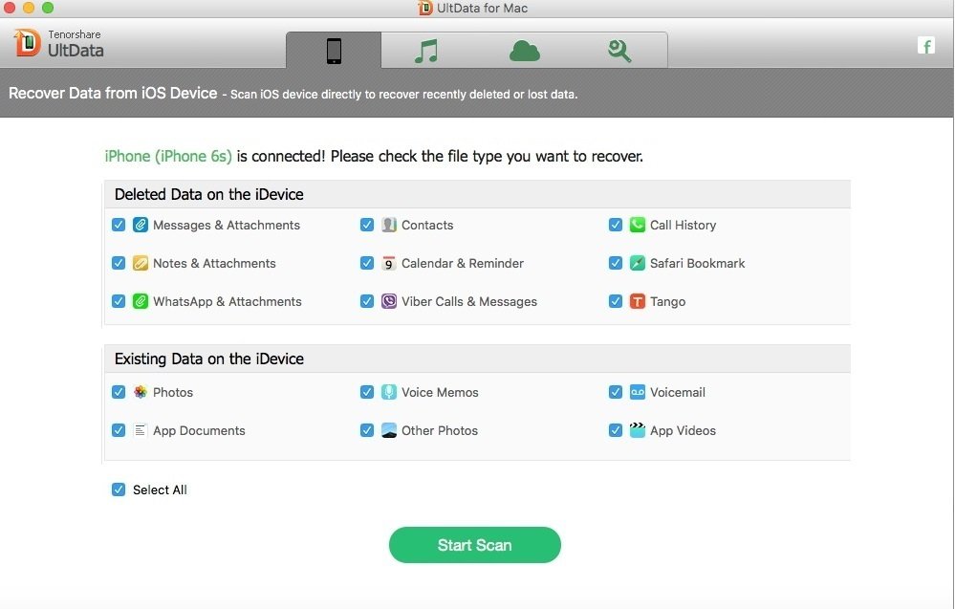Uncheck the Other Photos checkbox

[367, 430]
